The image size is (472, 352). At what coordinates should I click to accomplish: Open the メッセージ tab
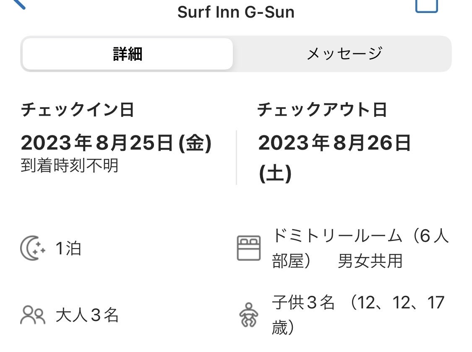coord(344,54)
